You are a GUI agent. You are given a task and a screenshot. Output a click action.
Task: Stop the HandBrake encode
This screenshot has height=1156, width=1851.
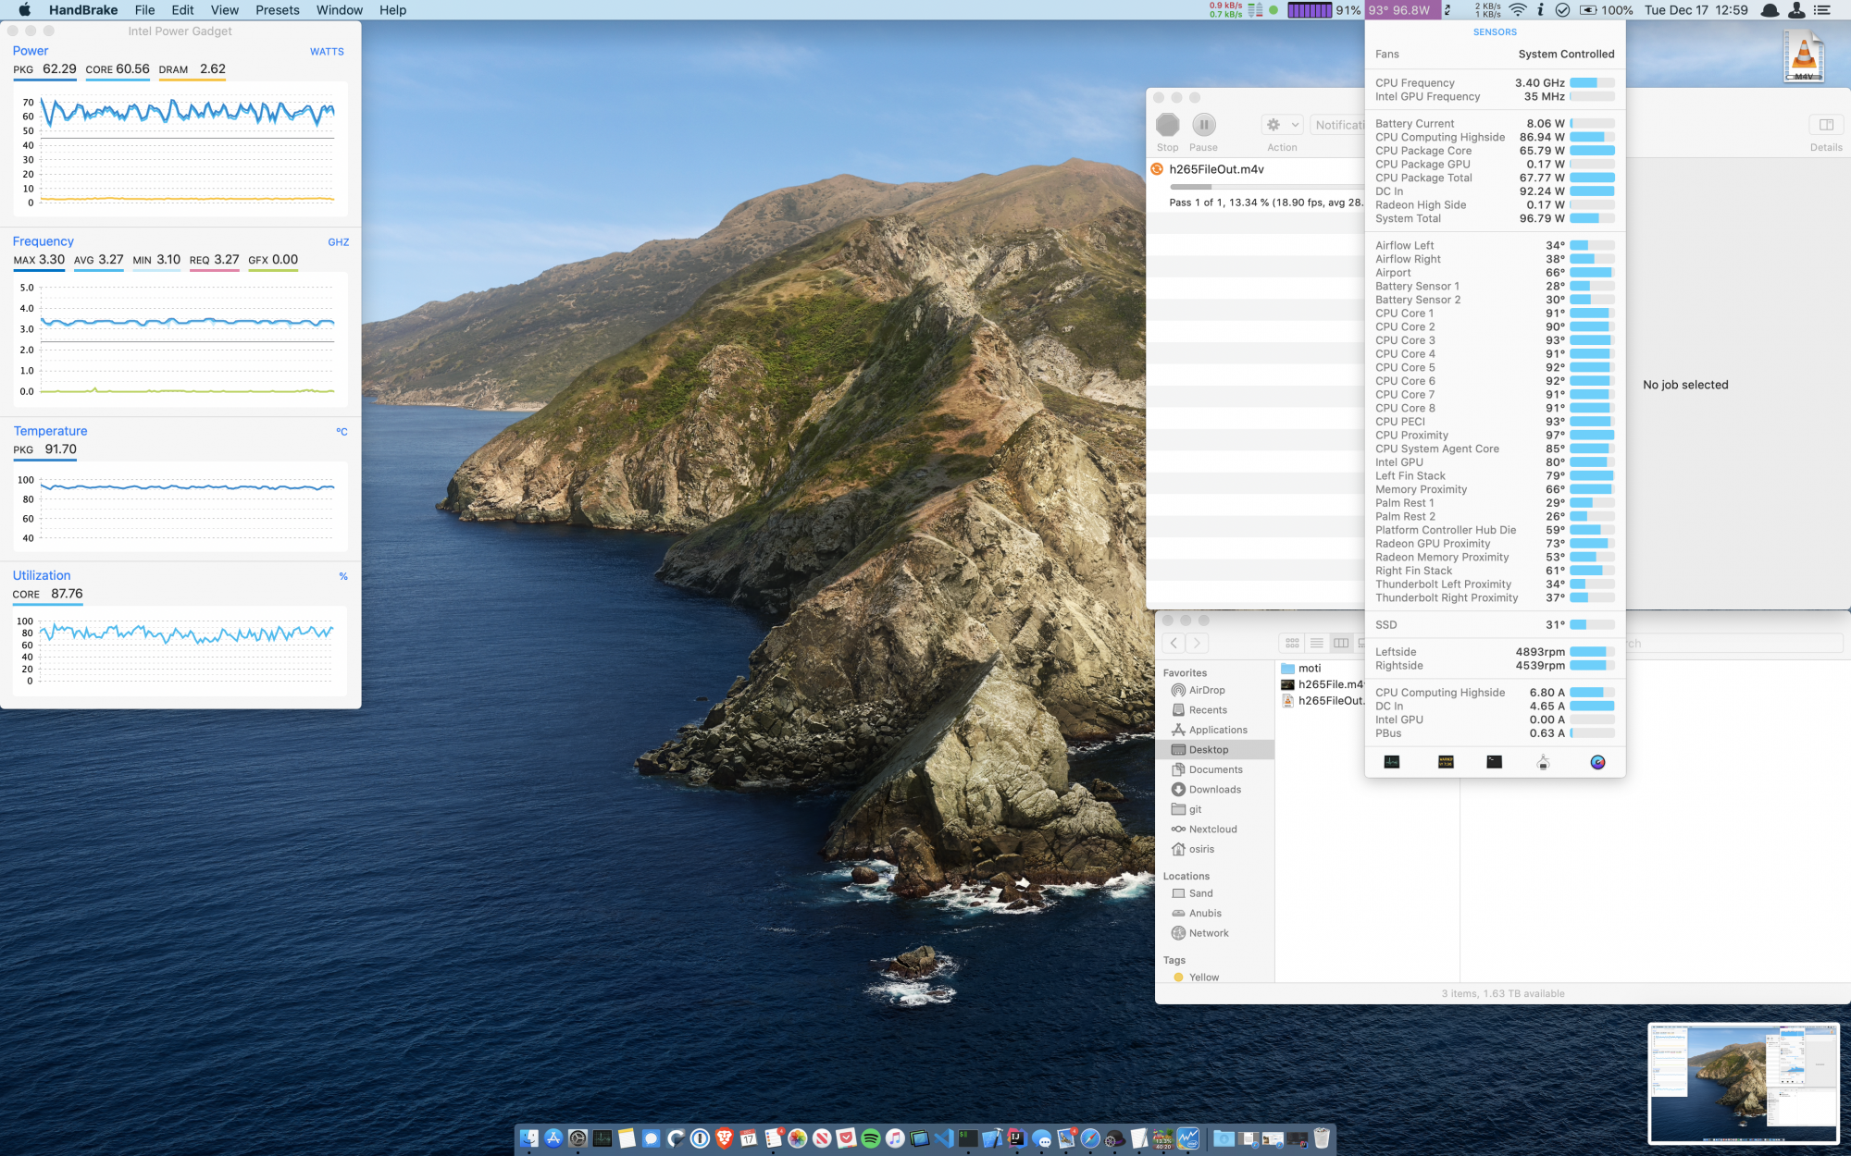click(x=1167, y=125)
